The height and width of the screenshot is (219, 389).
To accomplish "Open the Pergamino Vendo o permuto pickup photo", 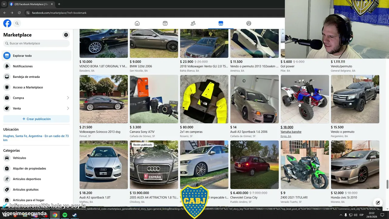I will pyautogui.click(x=355, y=99).
